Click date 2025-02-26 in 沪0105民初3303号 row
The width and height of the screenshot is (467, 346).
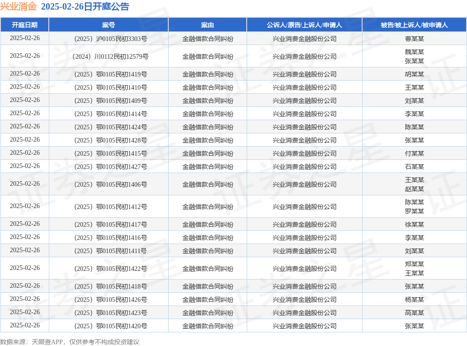(x=25, y=38)
